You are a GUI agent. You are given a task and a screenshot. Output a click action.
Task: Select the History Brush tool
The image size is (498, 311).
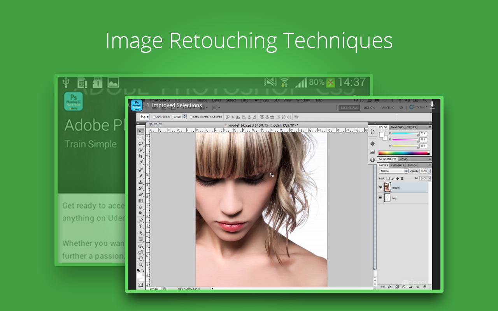coord(140,188)
